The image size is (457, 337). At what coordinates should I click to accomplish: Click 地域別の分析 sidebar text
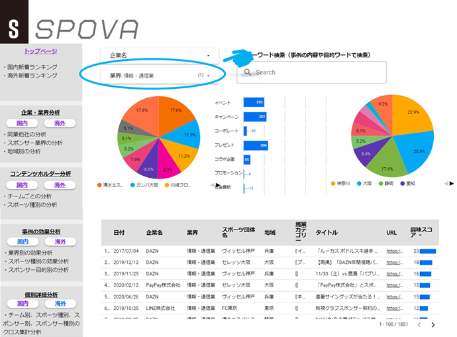pyautogui.click(x=24, y=151)
